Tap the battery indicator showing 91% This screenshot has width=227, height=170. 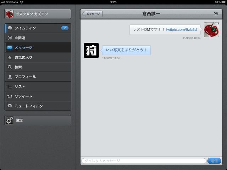(x=221, y=2)
